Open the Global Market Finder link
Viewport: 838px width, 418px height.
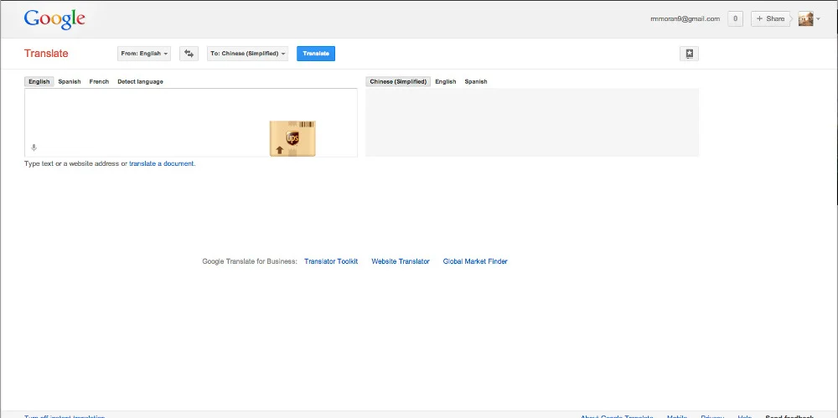pyautogui.click(x=475, y=261)
